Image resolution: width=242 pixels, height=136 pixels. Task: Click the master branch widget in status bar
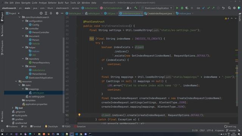click(231, 130)
